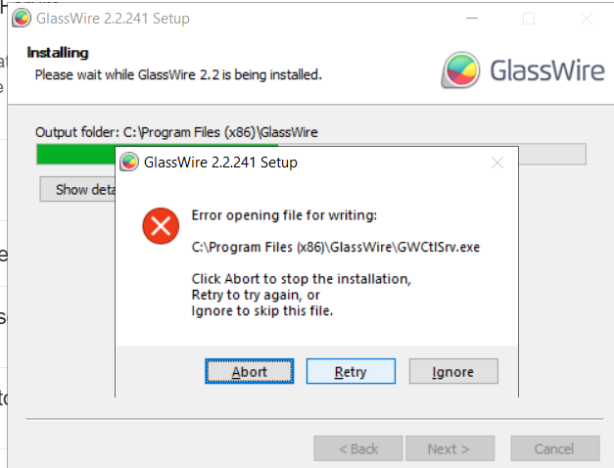Click the error dialog's title bar text
This screenshot has height=468, width=614.
pyautogui.click(x=220, y=163)
